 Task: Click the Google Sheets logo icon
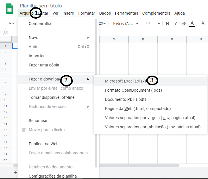[x=9, y=9]
